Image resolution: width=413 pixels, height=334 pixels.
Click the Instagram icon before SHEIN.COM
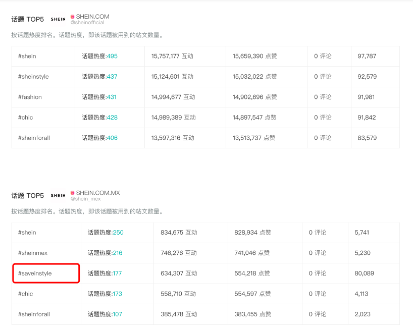click(72, 17)
